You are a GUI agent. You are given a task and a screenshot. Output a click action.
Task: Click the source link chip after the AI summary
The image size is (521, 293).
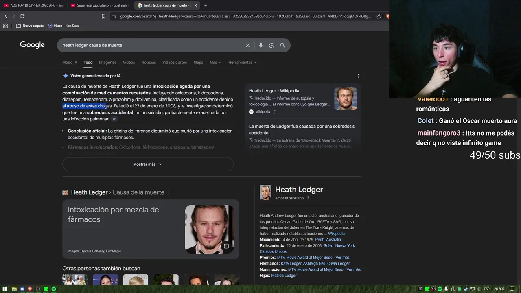click(x=114, y=119)
